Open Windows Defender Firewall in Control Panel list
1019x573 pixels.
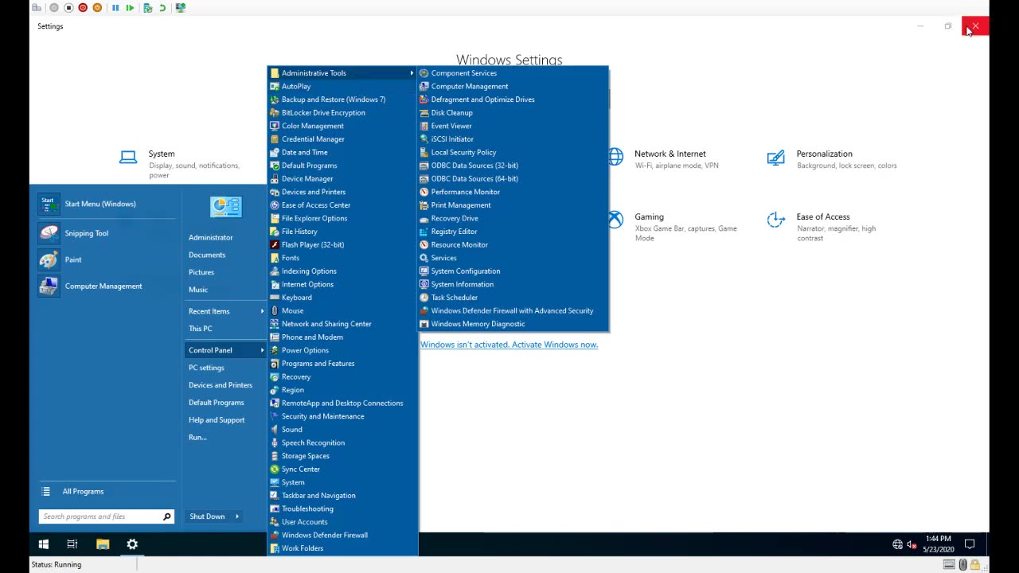click(x=324, y=535)
